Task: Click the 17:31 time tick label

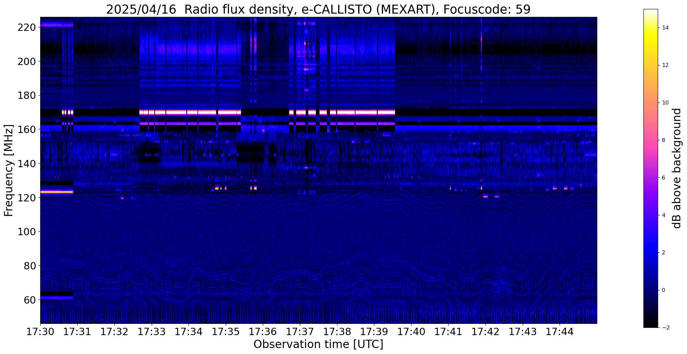Action: point(77,331)
